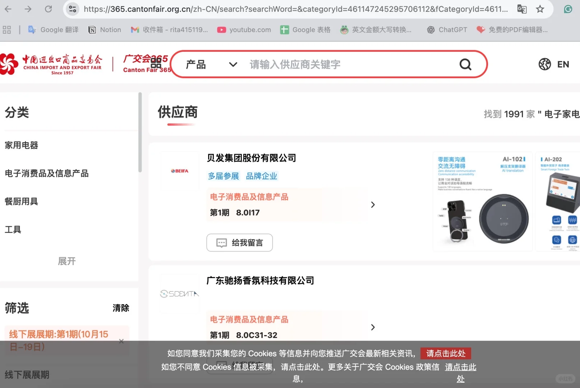Go back using the browser back arrow
This screenshot has height=388, width=580.
8,9
